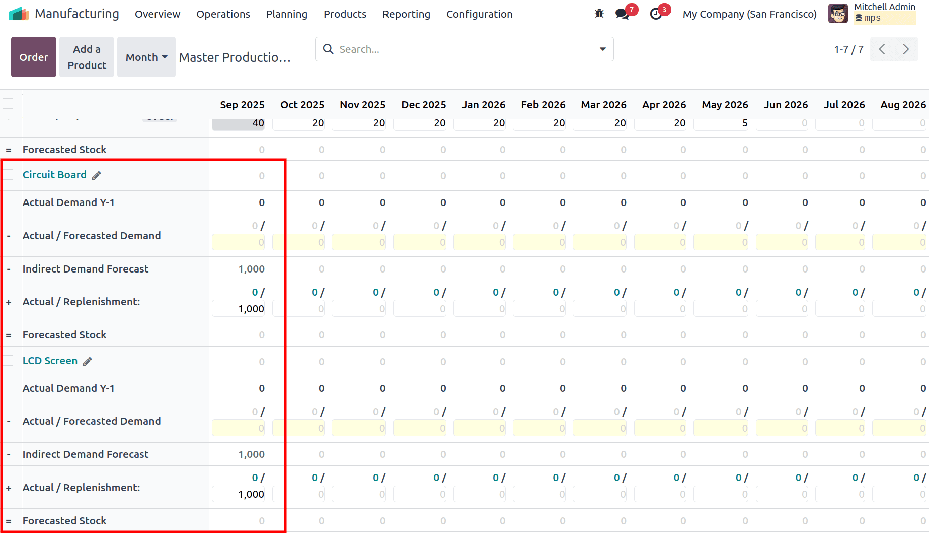Open the Configuration menu
Viewport: 929px width, 544px height.
[x=479, y=14]
